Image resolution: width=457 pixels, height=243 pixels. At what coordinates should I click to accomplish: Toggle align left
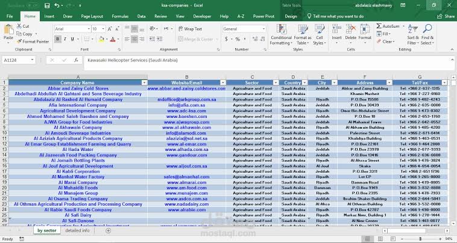tap(127, 39)
